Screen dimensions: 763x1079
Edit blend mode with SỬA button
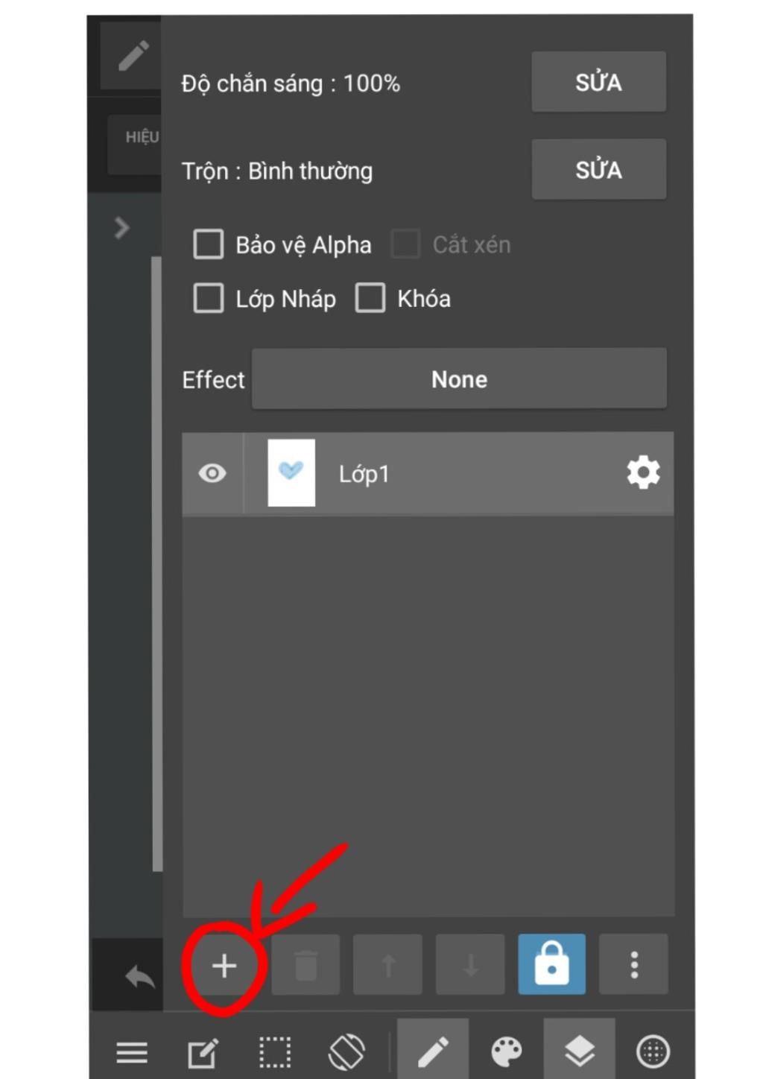coord(598,170)
